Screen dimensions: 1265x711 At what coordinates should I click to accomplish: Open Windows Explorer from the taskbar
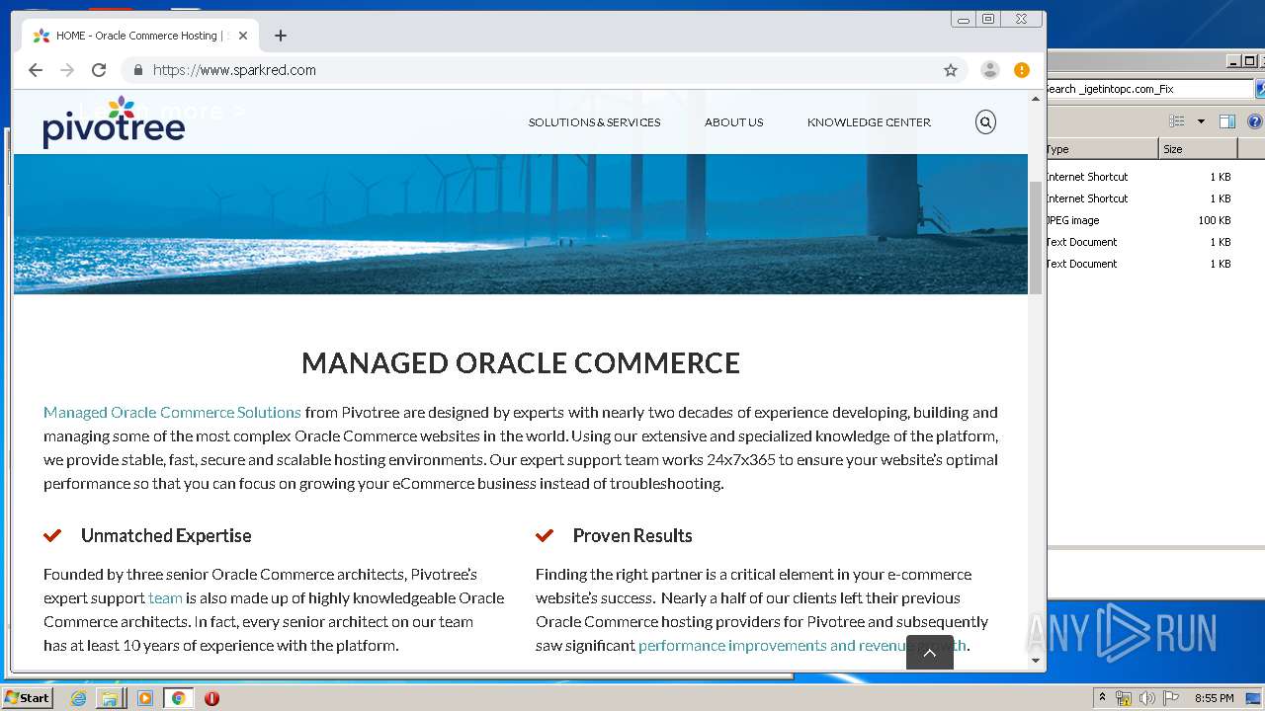(110, 698)
